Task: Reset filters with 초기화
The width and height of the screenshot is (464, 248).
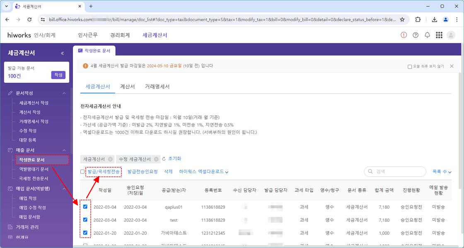Action: coord(172,159)
